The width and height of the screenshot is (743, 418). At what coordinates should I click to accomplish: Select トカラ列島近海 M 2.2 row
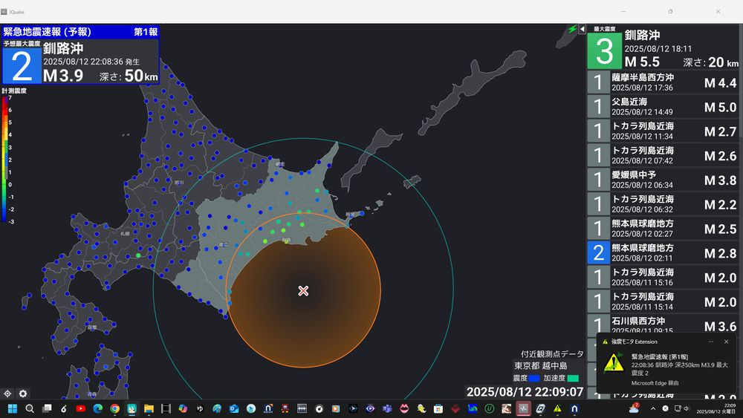[663, 204]
